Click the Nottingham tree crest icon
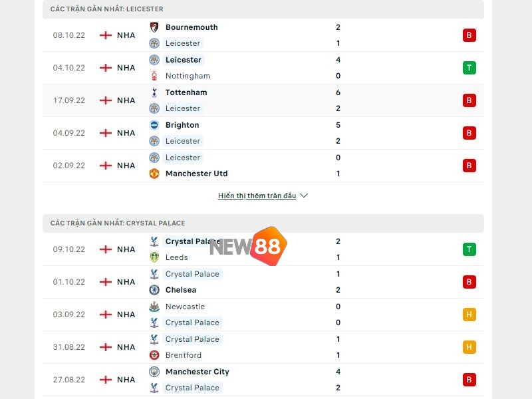 153,76
